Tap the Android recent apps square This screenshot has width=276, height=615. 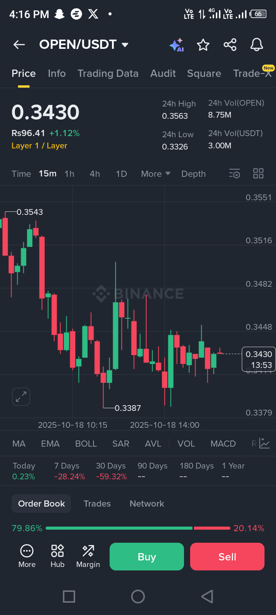pyautogui.click(x=69, y=597)
